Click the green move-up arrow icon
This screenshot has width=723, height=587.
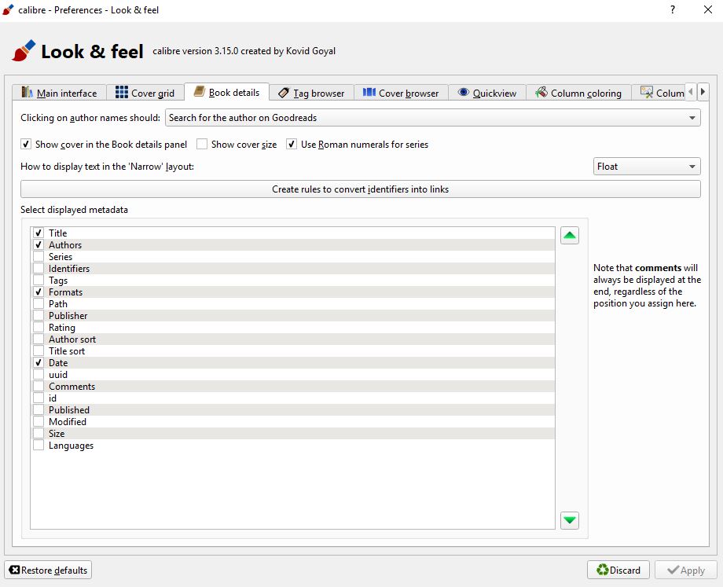[570, 236]
